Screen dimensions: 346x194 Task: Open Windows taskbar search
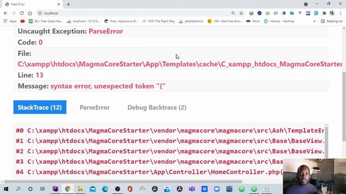pos(18,189)
